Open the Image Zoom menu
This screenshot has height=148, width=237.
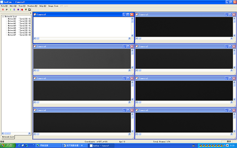53,6
